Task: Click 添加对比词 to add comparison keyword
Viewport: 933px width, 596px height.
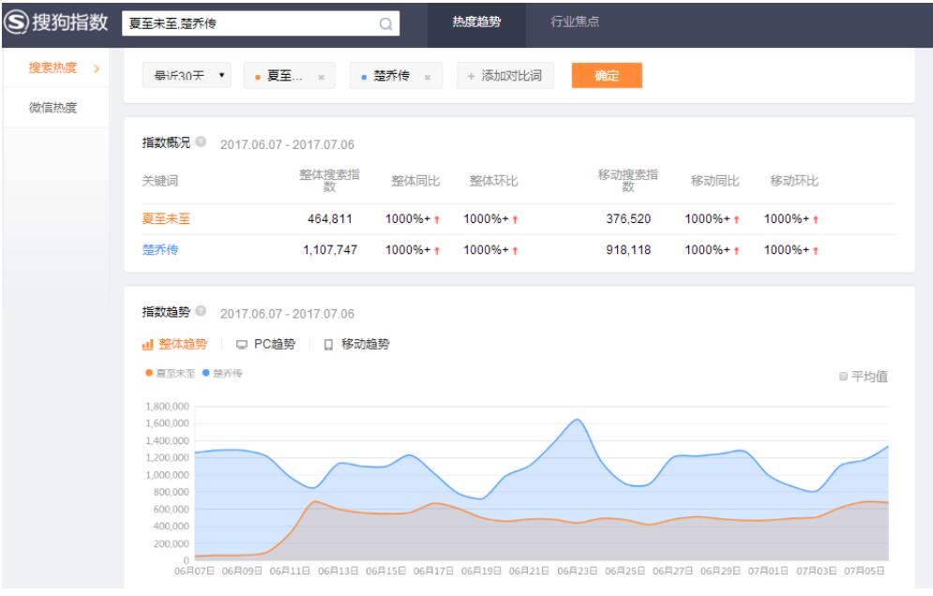Action: 504,76
